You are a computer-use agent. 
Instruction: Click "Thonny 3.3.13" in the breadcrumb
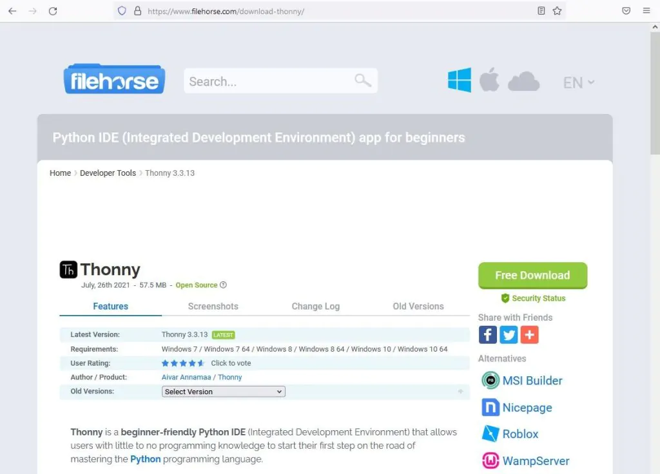click(170, 173)
